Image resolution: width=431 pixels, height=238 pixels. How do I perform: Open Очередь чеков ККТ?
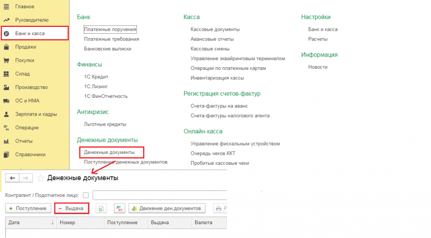(213, 153)
